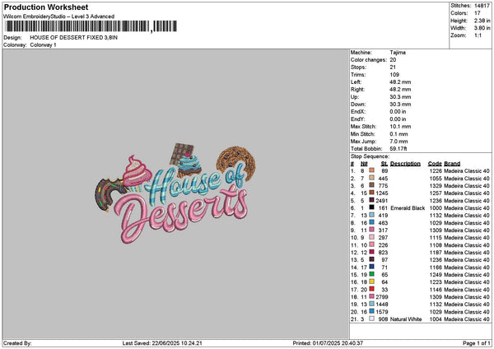Click the Natural White swatch in row 21

point(372,319)
